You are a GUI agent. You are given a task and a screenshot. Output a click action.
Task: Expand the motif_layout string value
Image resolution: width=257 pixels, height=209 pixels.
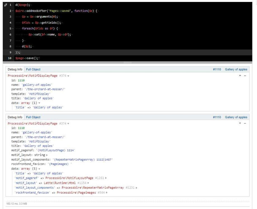47,155
